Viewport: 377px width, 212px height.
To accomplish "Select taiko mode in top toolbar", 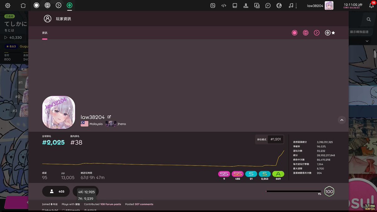I will pos(47,5).
